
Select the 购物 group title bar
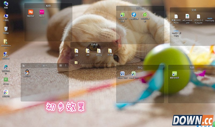click(48, 6)
